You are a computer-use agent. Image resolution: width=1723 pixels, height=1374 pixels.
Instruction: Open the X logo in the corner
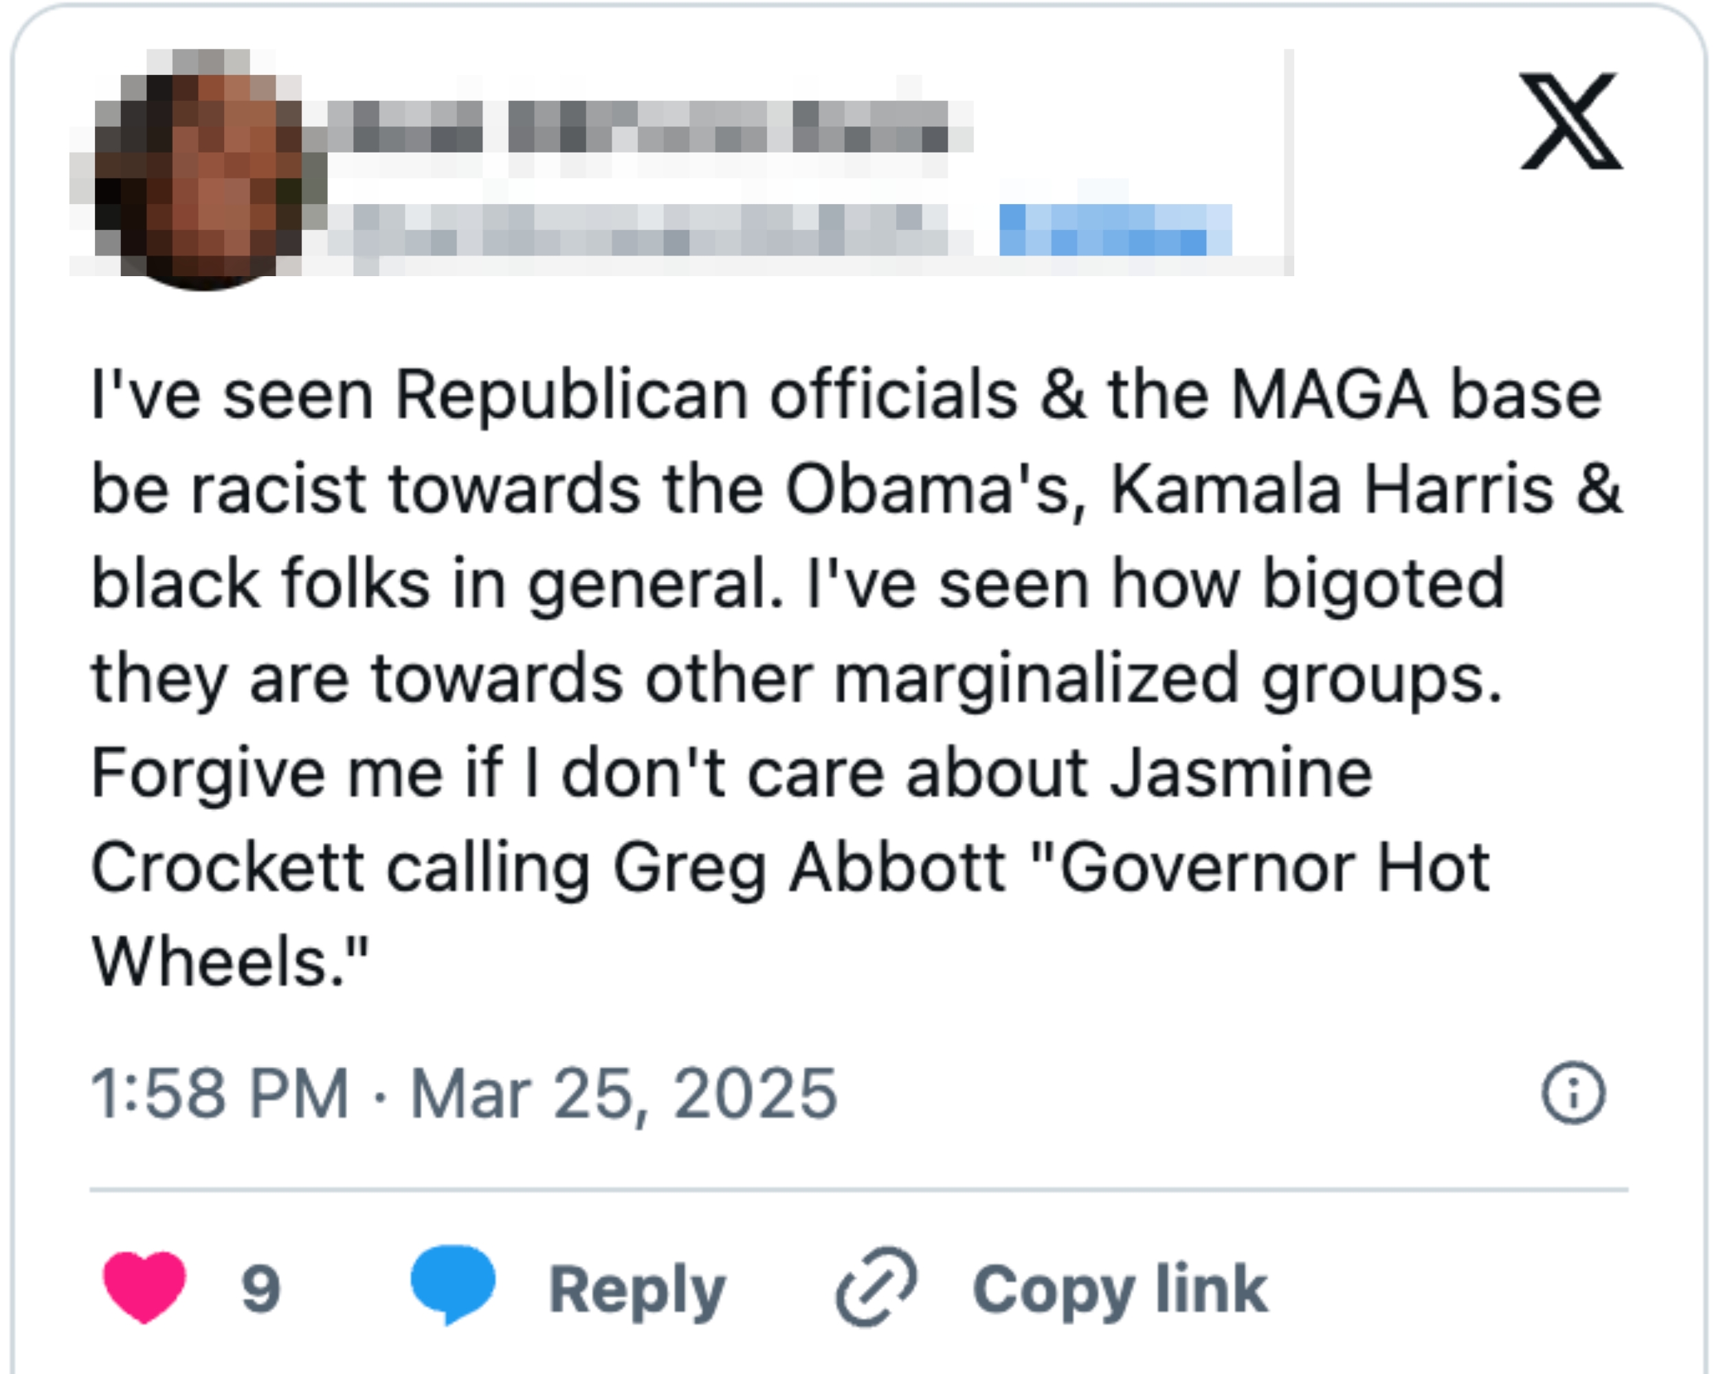(x=1570, y=122)
